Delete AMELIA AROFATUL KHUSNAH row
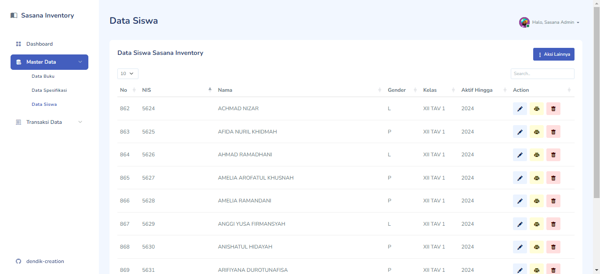Viewport: 600px width, 274px height. (x=553, y=178)
